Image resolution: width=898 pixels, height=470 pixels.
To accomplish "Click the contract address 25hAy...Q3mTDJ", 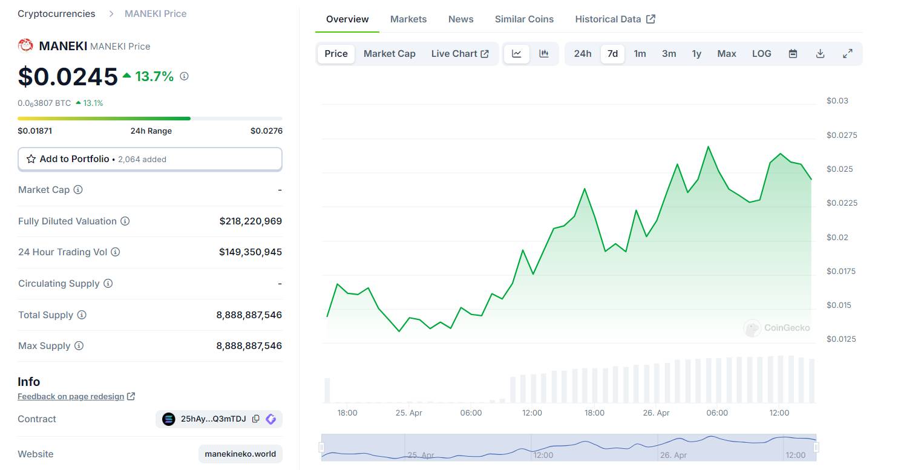I will (214, 419).
